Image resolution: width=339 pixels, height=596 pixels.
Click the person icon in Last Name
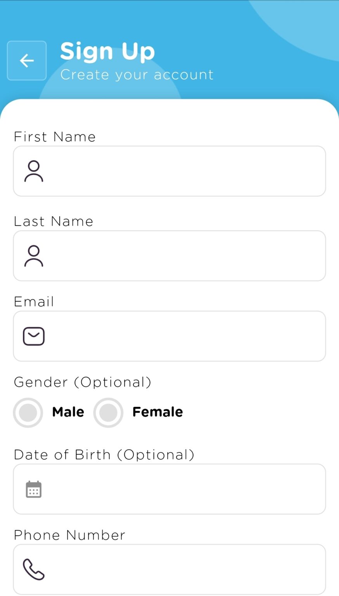[34, 256]
